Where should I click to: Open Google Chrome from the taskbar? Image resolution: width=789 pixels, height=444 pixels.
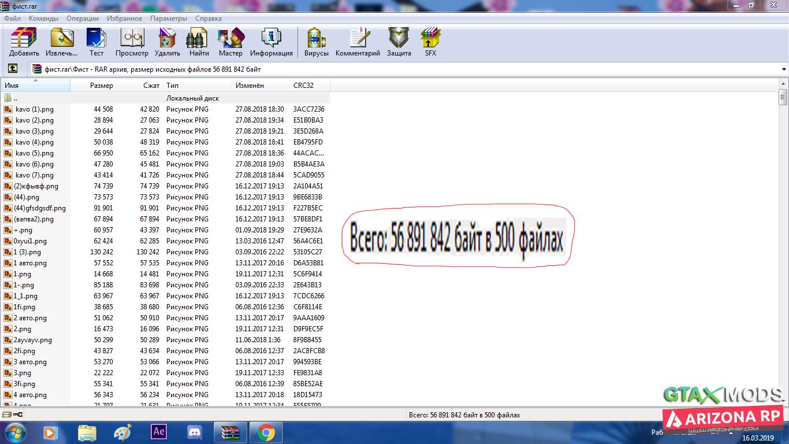pos(266,432)
